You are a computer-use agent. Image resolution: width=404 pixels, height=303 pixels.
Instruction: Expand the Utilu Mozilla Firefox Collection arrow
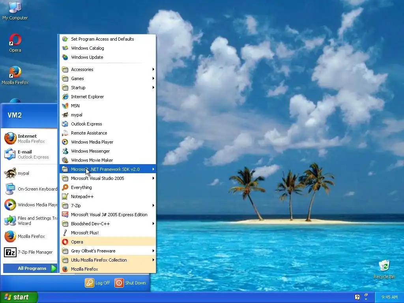pyautogui.click(x=153, y=260)
